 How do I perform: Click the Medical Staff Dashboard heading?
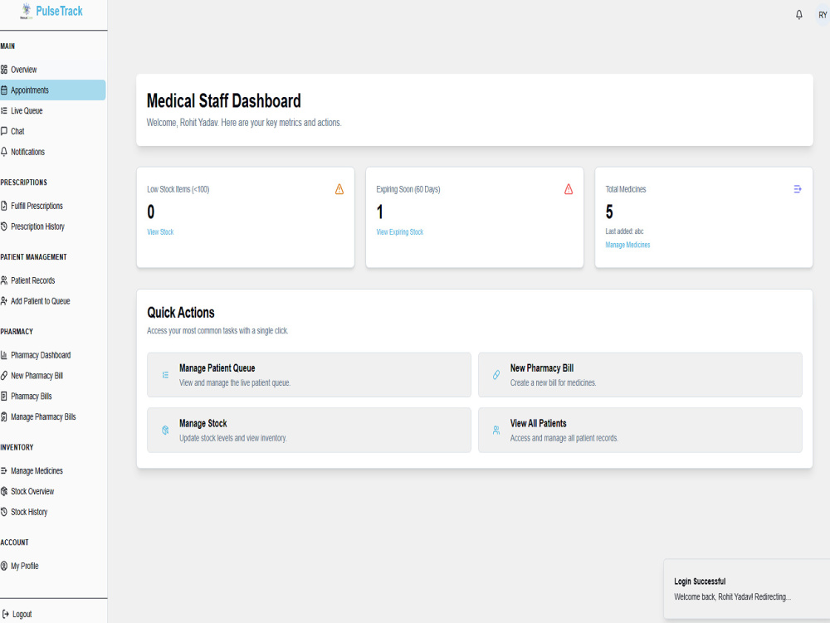coord(224,100)
